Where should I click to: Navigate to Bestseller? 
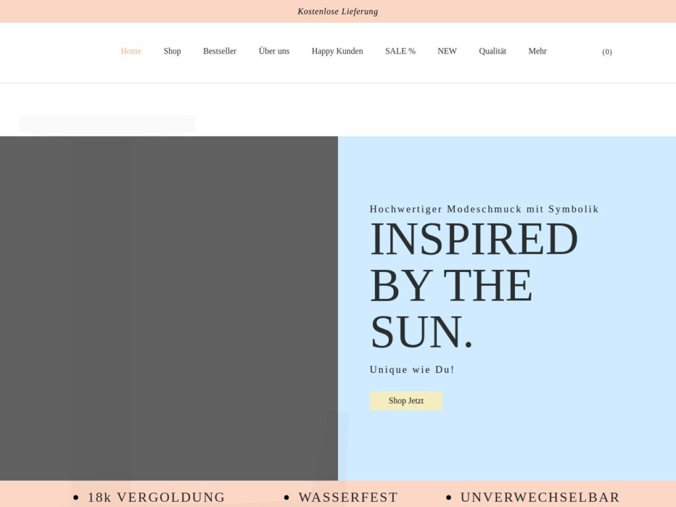coord(220,51)
